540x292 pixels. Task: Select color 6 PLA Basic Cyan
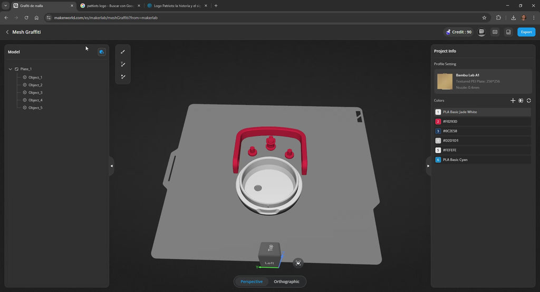point(483,160)
